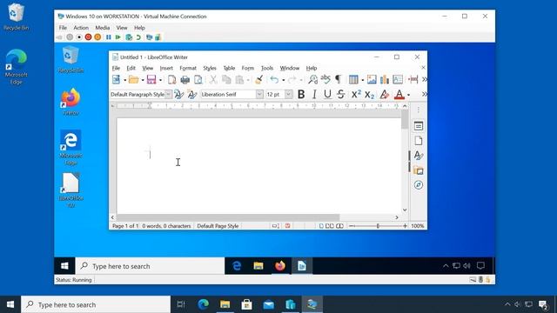Screen dimensions: 557x313
Task: Click the green Start icon in VM toolbar
Action: pyautogui.click(x=118, y=37)
